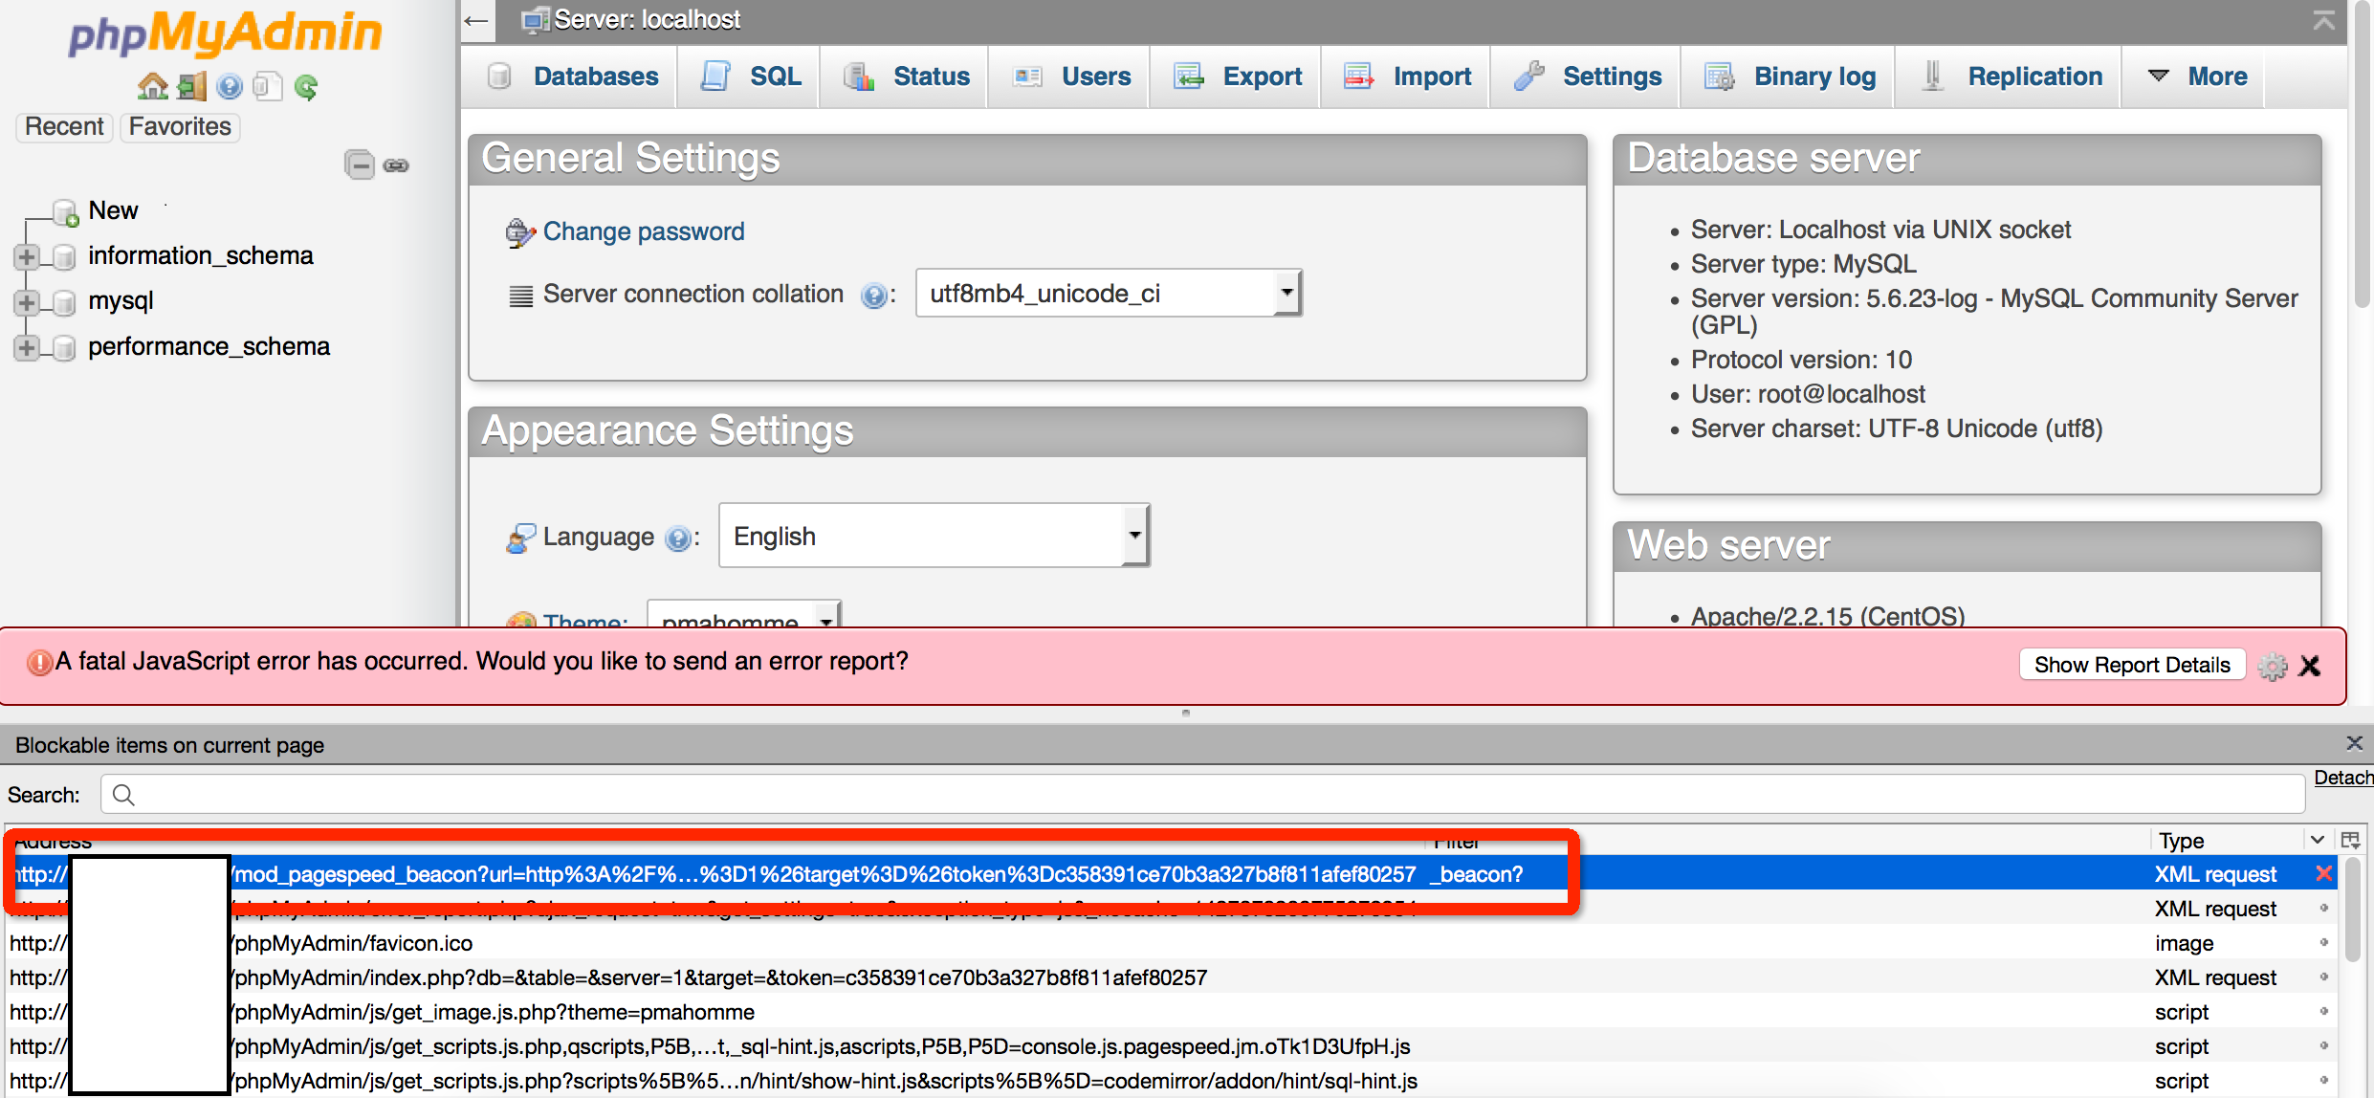Open error report settings gear icon

pyautogui.click(x=2273, y=667)
